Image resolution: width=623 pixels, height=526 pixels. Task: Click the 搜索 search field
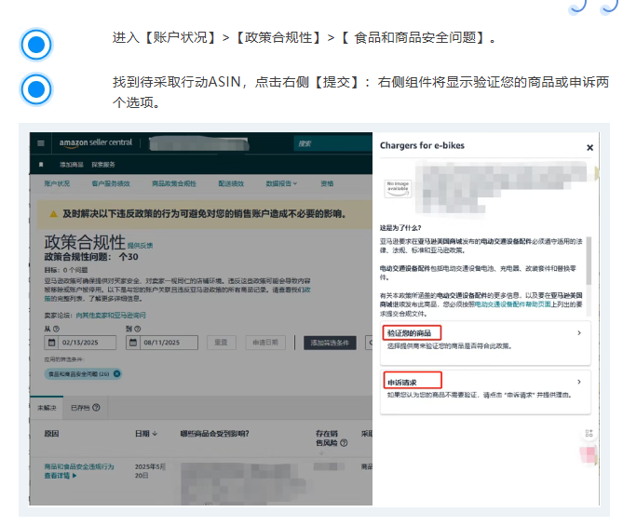click(333, 143)
